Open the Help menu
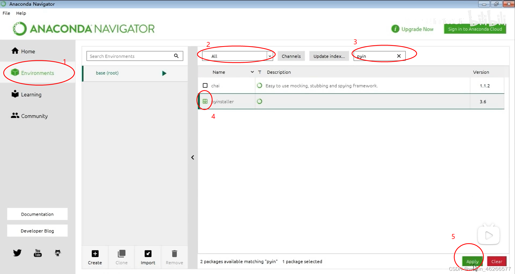The image size is (515, 274). tap(21, 13)
